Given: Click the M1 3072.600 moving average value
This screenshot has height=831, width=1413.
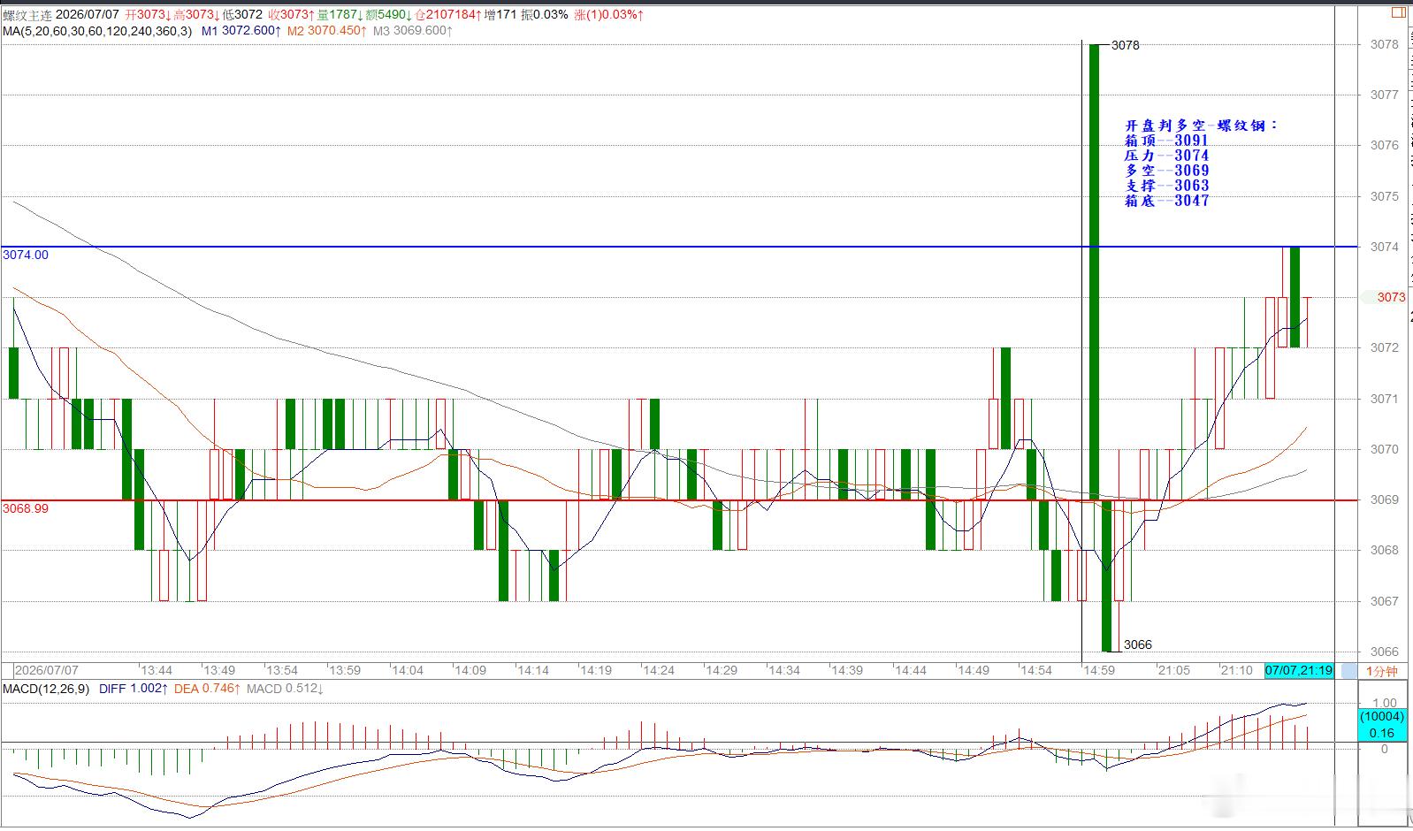Looking at the screenshot, I should 241,31.
